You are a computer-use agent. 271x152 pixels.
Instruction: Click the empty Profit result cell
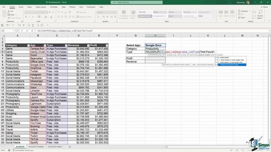pos(155,58)
